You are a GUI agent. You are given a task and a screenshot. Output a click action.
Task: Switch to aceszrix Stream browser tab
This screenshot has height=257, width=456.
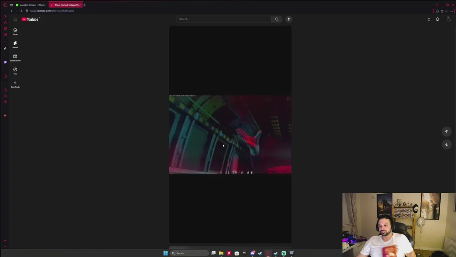(30, 5)
